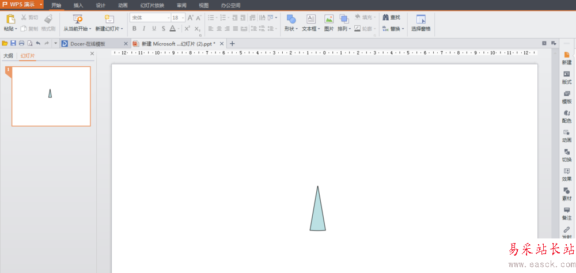Click the distributed alignment icon

click(244, 28)
